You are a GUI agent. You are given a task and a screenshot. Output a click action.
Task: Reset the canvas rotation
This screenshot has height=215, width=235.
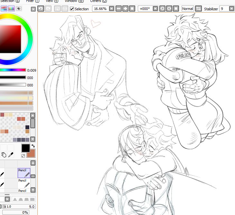coord(176,9)
